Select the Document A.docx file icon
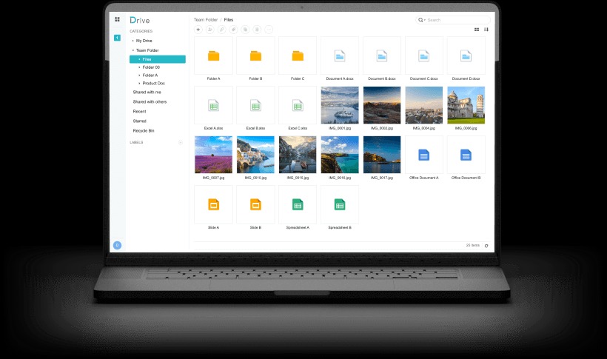This screenshot has width=607, height=359. (340, 56)
